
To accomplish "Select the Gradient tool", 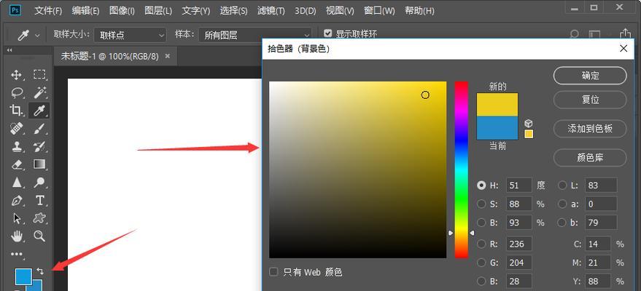I will [x=39, y=164].
